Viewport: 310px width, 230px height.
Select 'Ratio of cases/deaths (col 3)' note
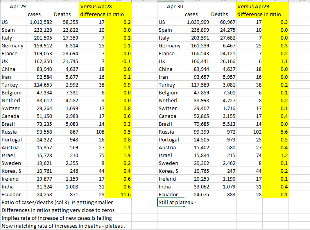(57, 202)
